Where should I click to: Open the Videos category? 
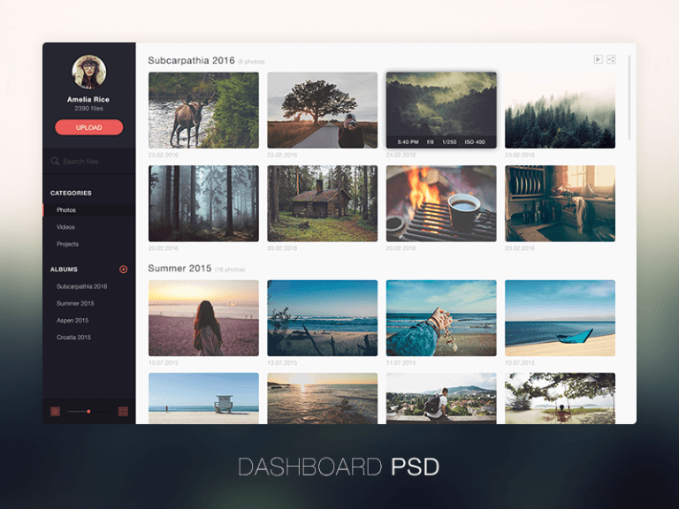point(65,227)
